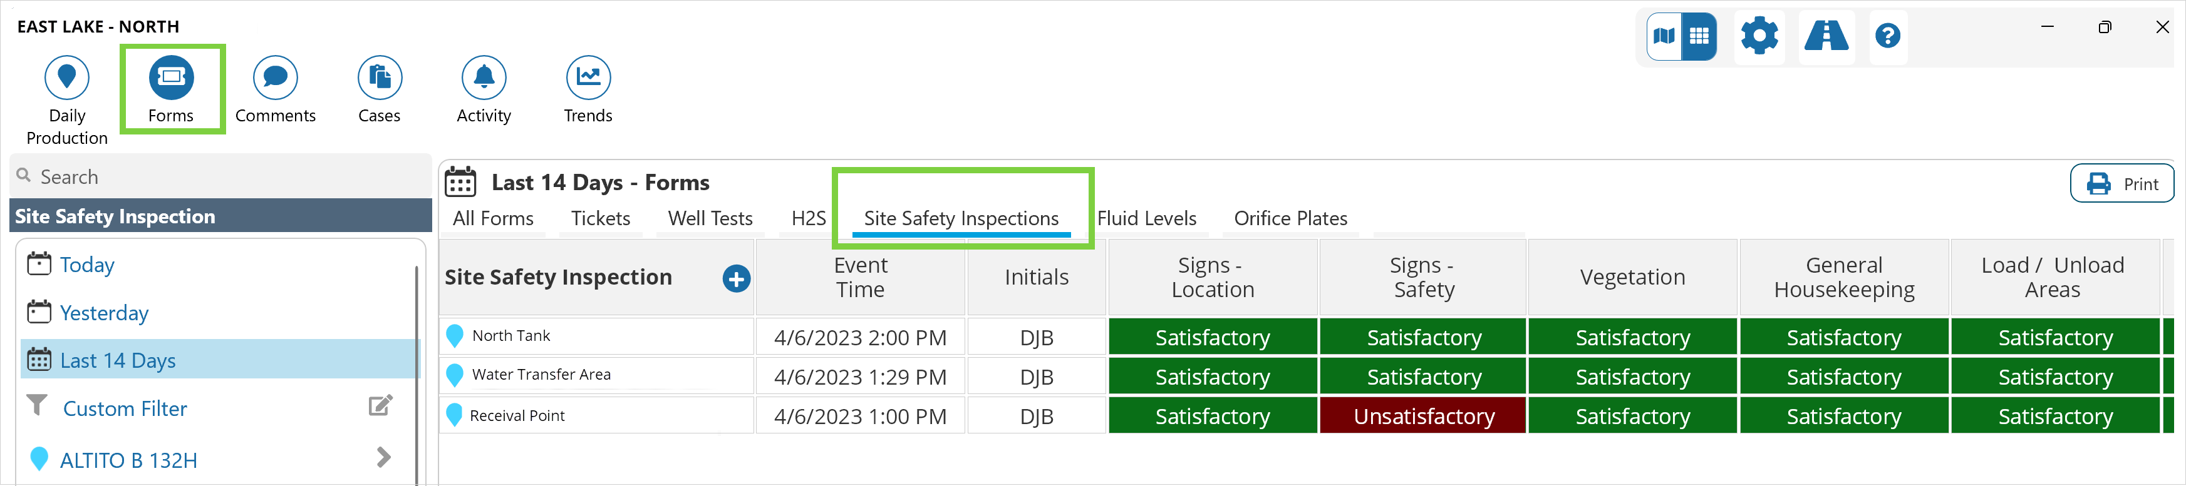This screenshot has width=2186, height=486.
Task: Add a new Site Safety Inspection
Action: coord(736,278)
